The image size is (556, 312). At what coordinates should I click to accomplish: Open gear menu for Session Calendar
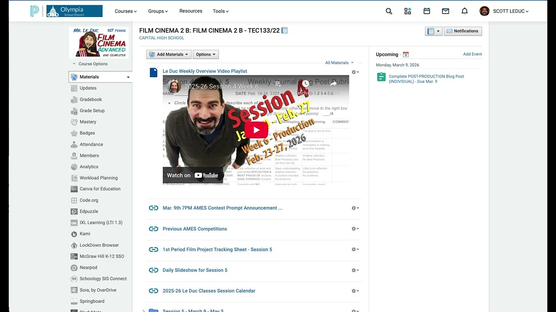pyautogui.click(x=355, y=291)
